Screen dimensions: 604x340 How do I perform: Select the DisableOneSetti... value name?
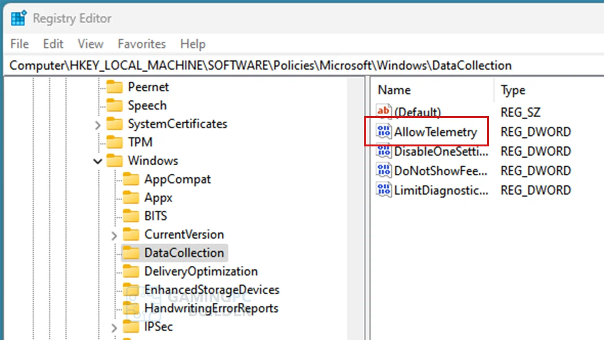[441, 151]
